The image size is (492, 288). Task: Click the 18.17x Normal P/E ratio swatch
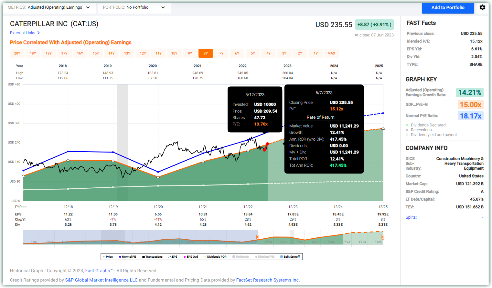(471, 116)
